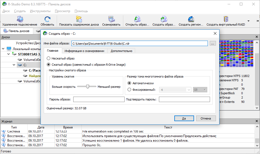
Task: Click the drive icon next to C:
Action: [x=20, y=65]
